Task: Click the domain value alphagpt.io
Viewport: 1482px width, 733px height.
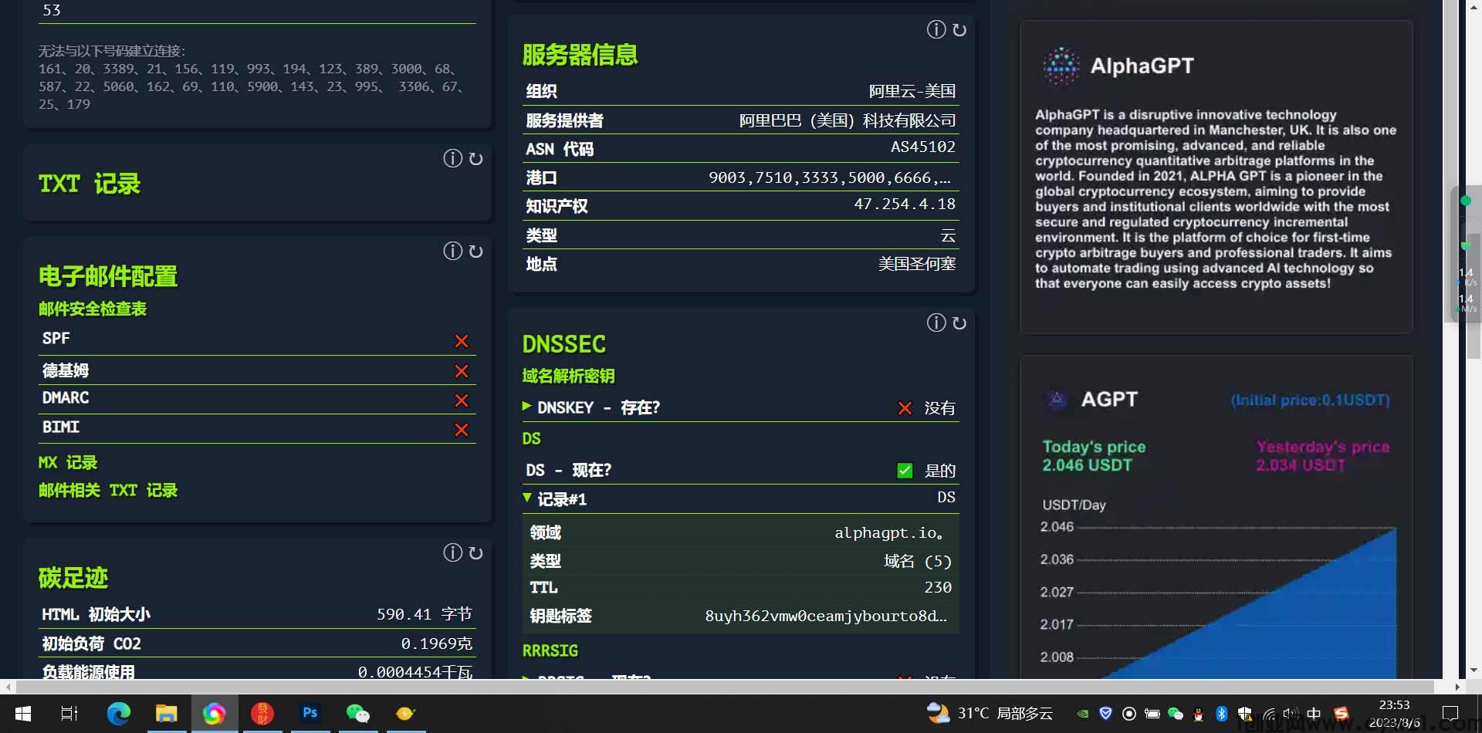Action: pyautogui.click(x=888, y=532)
